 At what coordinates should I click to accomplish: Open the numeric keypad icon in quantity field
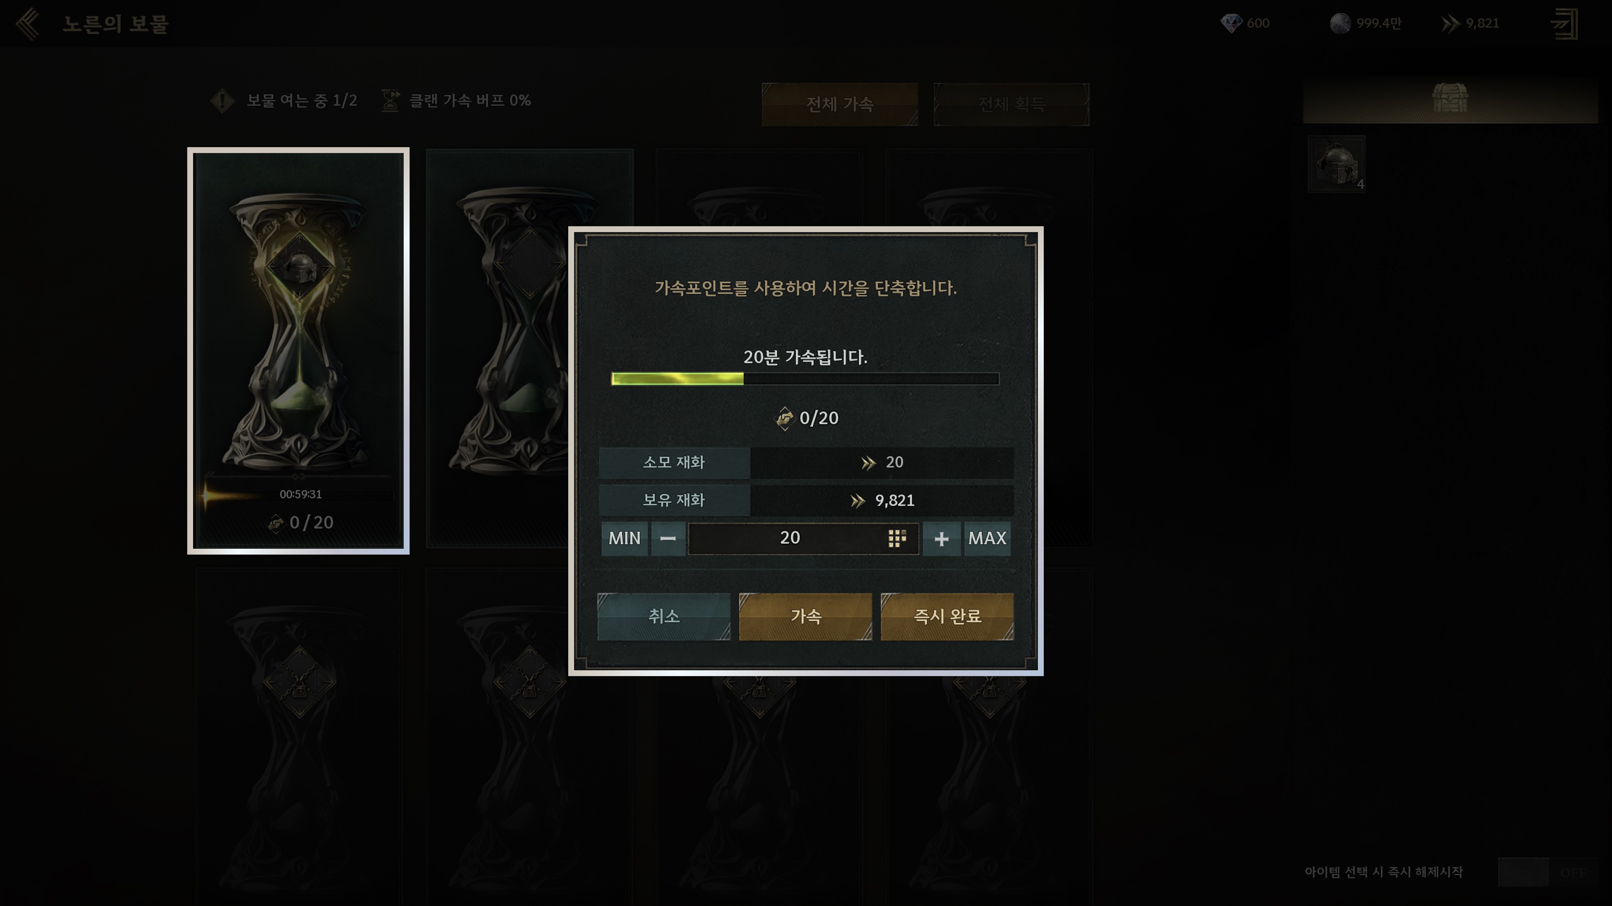897,538
